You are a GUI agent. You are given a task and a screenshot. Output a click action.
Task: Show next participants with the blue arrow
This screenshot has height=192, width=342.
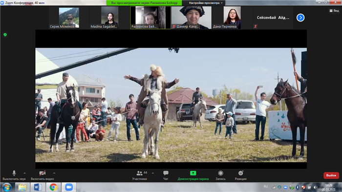coord(300,18)
